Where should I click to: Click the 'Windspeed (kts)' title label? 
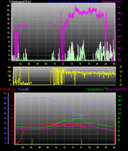point(20,1)
